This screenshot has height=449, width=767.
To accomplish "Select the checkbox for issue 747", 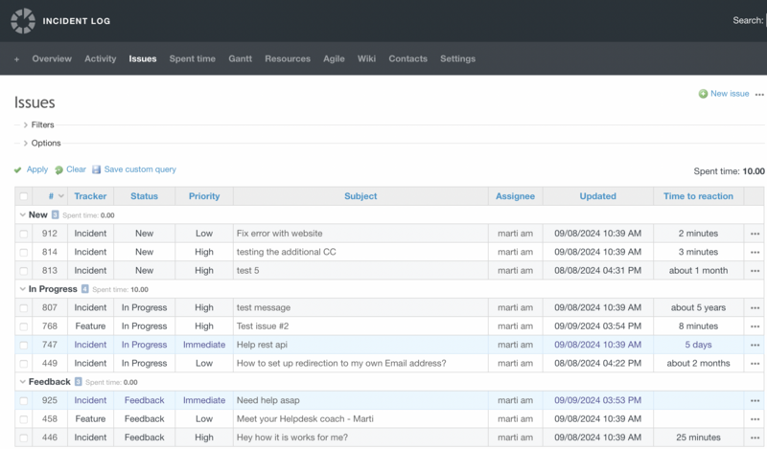I will (x=24, y=345).
